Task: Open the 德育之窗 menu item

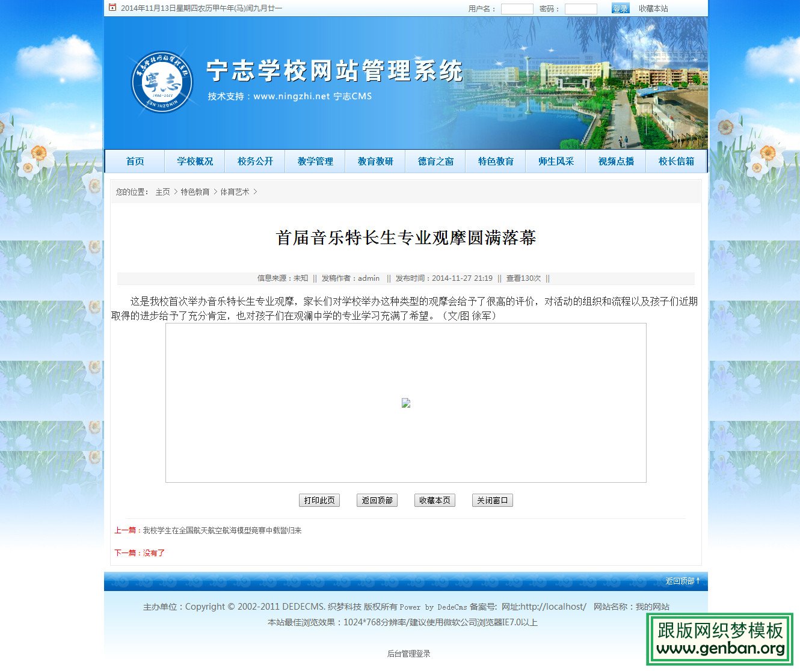Action: pyautogui.click(x=435, y=161)
